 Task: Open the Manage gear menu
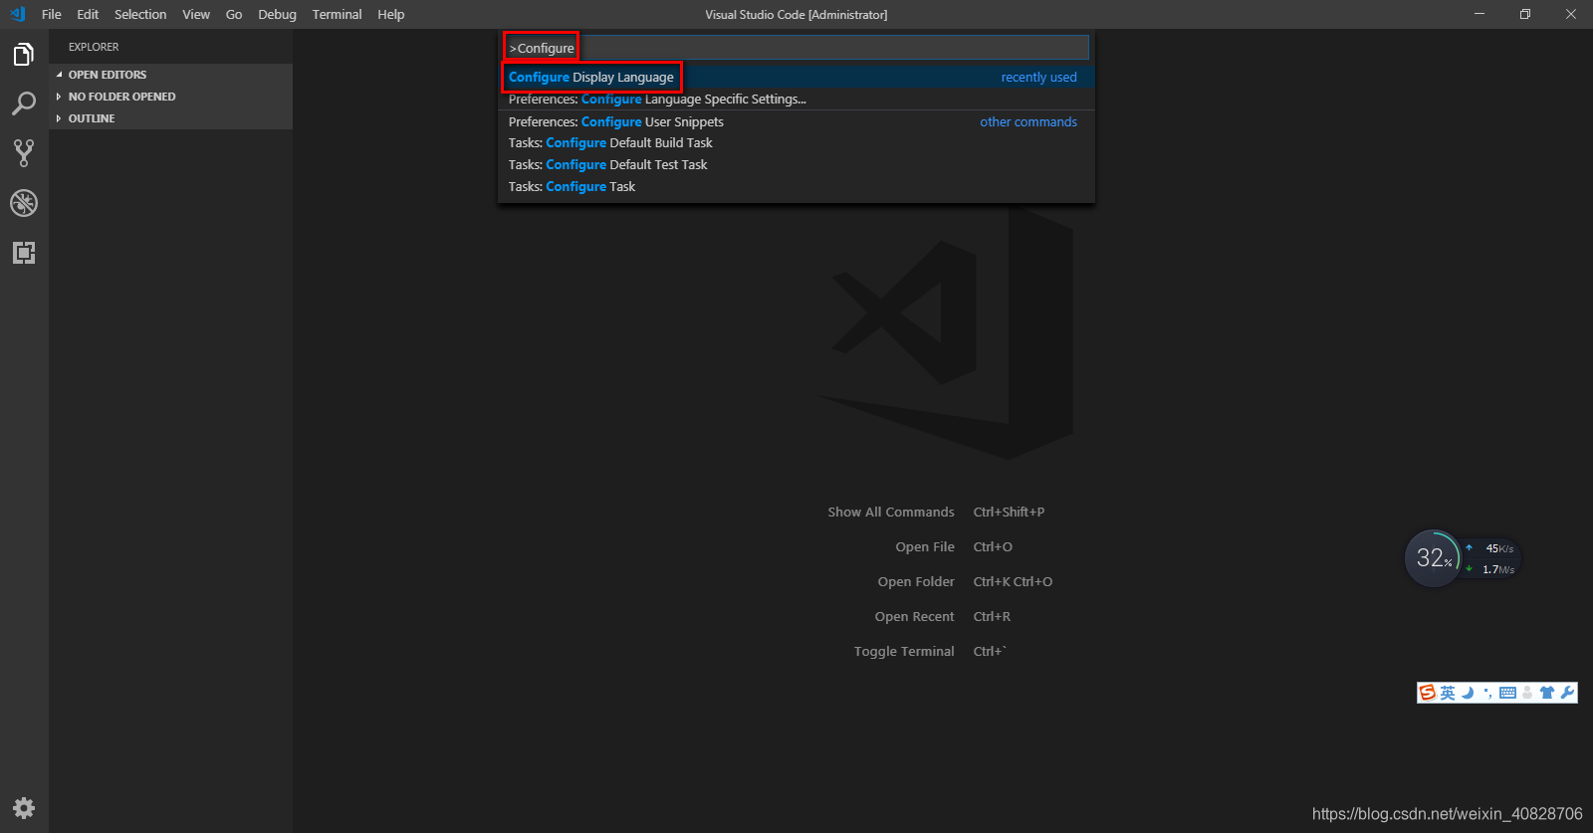(24, 808)
